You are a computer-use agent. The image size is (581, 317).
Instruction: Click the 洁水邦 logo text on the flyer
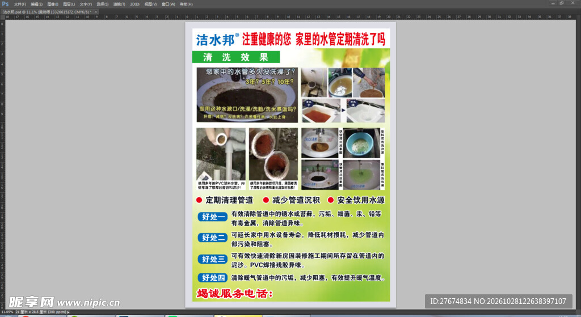pyautogui.click(x=217, y=39)
